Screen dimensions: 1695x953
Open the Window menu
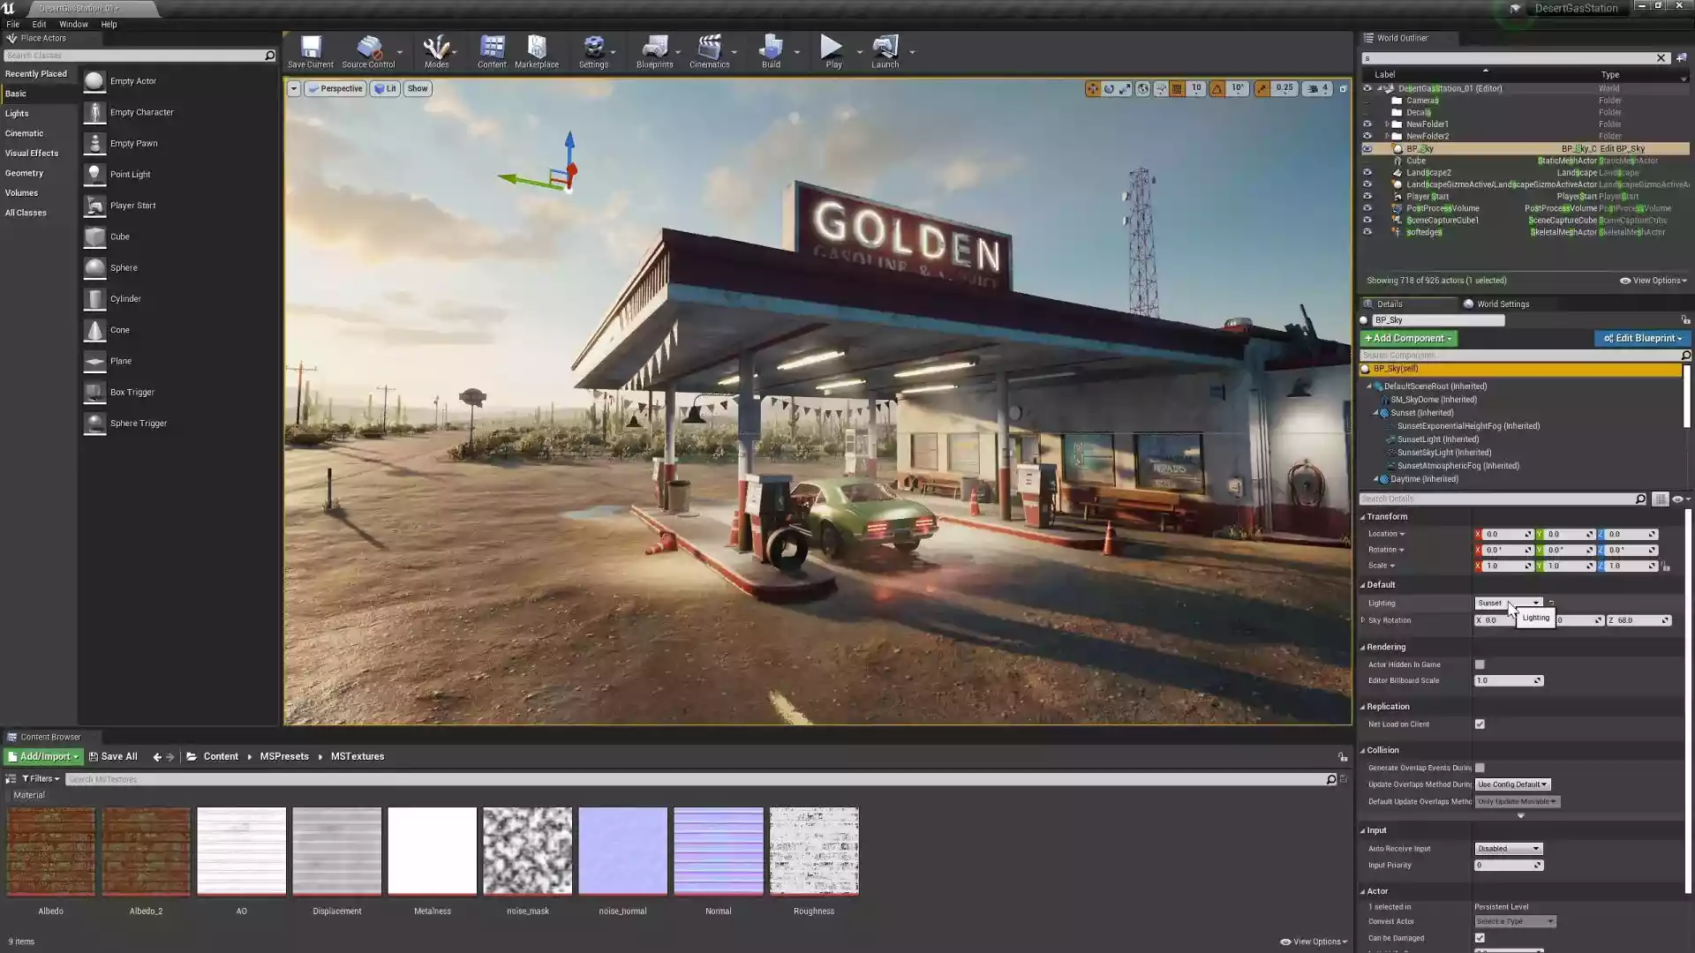(73, 24)
